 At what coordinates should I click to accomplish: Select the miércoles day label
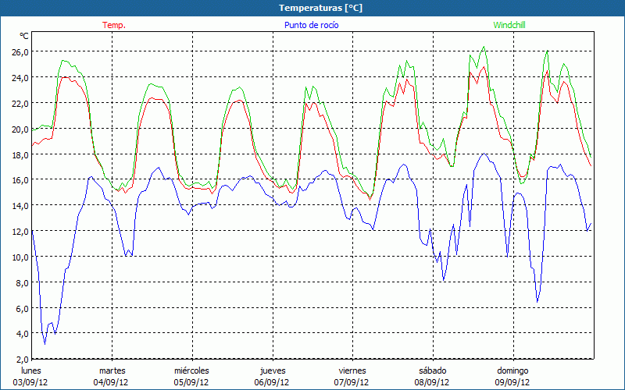191,370
